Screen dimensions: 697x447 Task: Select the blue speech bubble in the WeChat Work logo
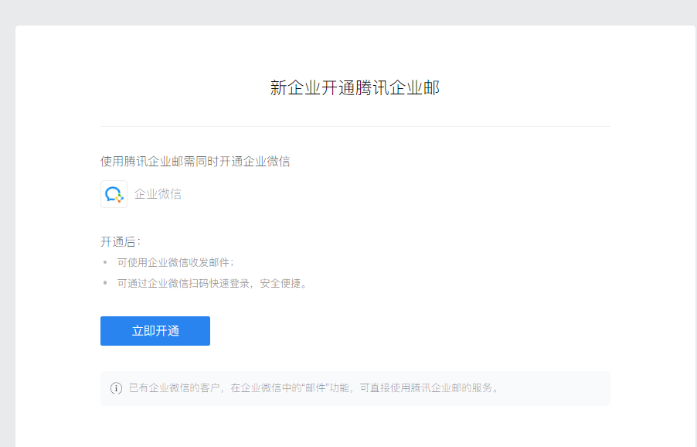111,192
